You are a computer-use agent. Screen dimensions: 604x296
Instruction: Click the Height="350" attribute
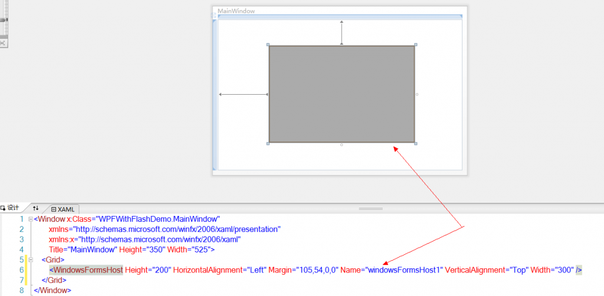point(142,250)
